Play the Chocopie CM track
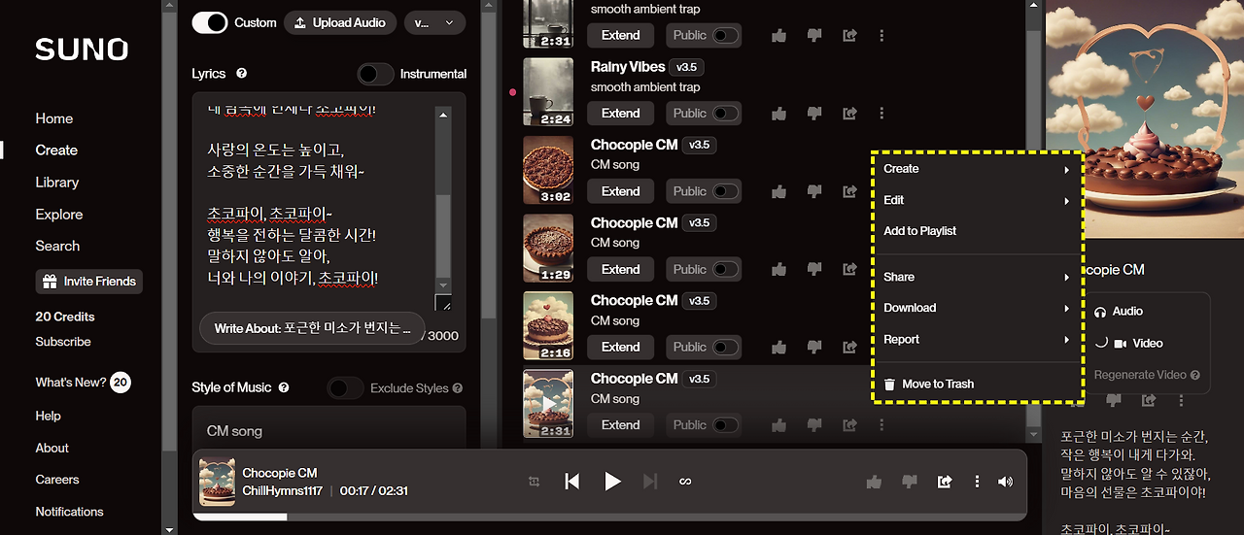This screenshot has width=1244, height=535. click(x=612, y=482)
